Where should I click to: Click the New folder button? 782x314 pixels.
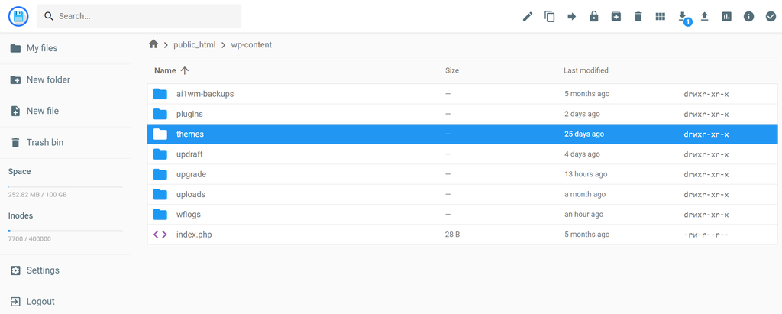[x=48, y=79]
